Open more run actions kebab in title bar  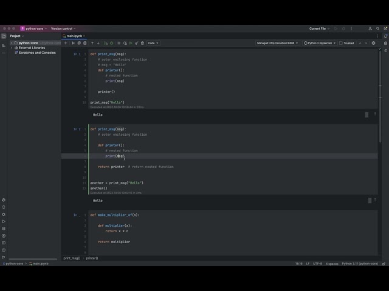click(351, 28)
